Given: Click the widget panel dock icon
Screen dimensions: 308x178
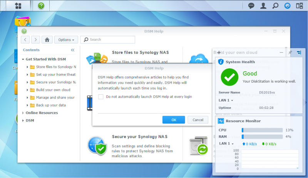Looking at the screenshot, I should click(x=299, y=52).
